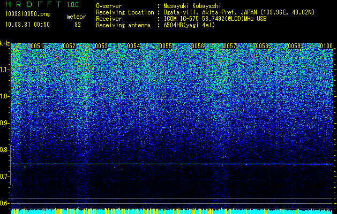This screenshot has height=214, width=337.
Task: Click the 1.0 frequency axis label
Action: coord(5,96)
